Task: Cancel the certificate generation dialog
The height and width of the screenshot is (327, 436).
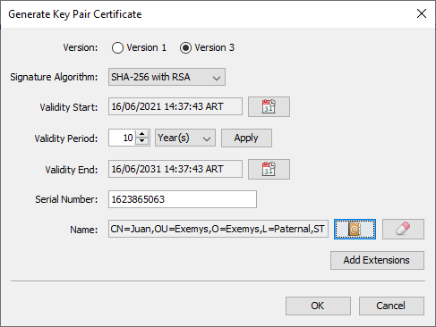Action: (391, 306)
